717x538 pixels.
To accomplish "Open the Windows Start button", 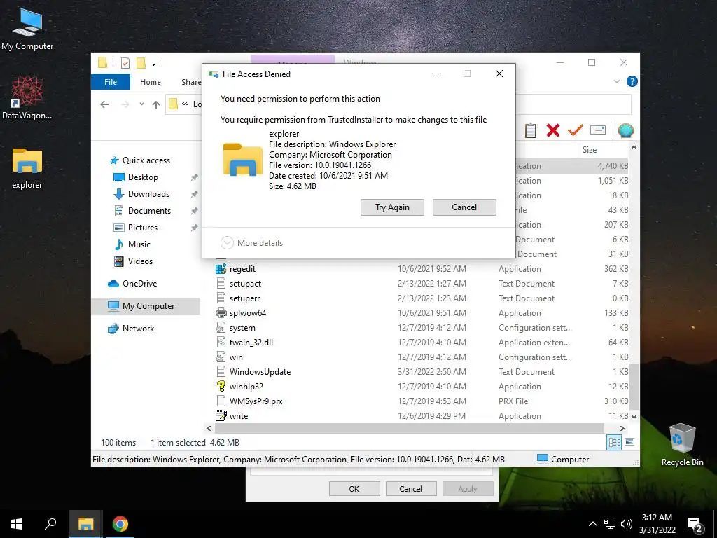I will coord(17,524).
